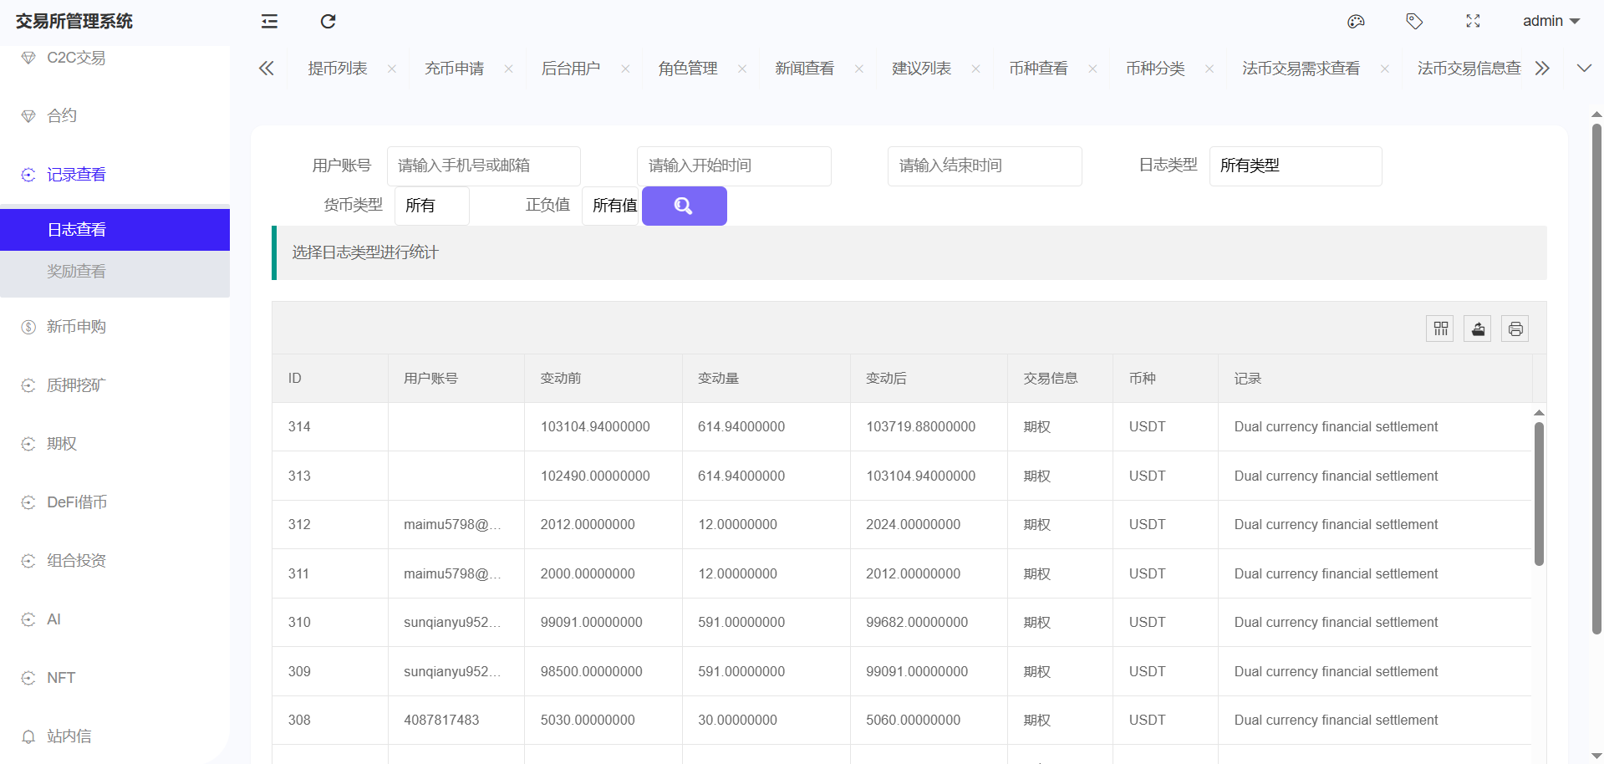
Task: Collapse the sidebar with the menu icon
Action: click(269, 22)
